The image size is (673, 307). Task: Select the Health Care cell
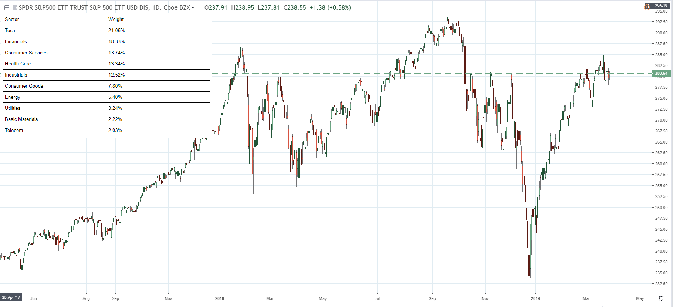[54, 64]
